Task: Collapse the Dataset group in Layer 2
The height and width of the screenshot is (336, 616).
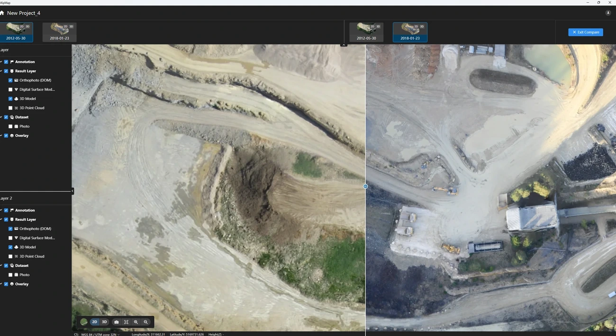Action: tap(1, 265)
